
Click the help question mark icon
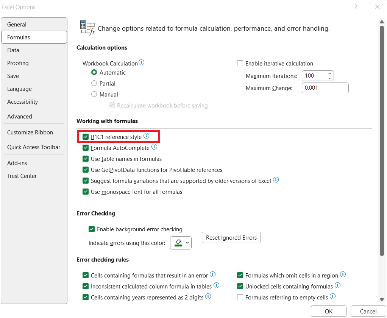pyautogui.click(x=356, y=7)
